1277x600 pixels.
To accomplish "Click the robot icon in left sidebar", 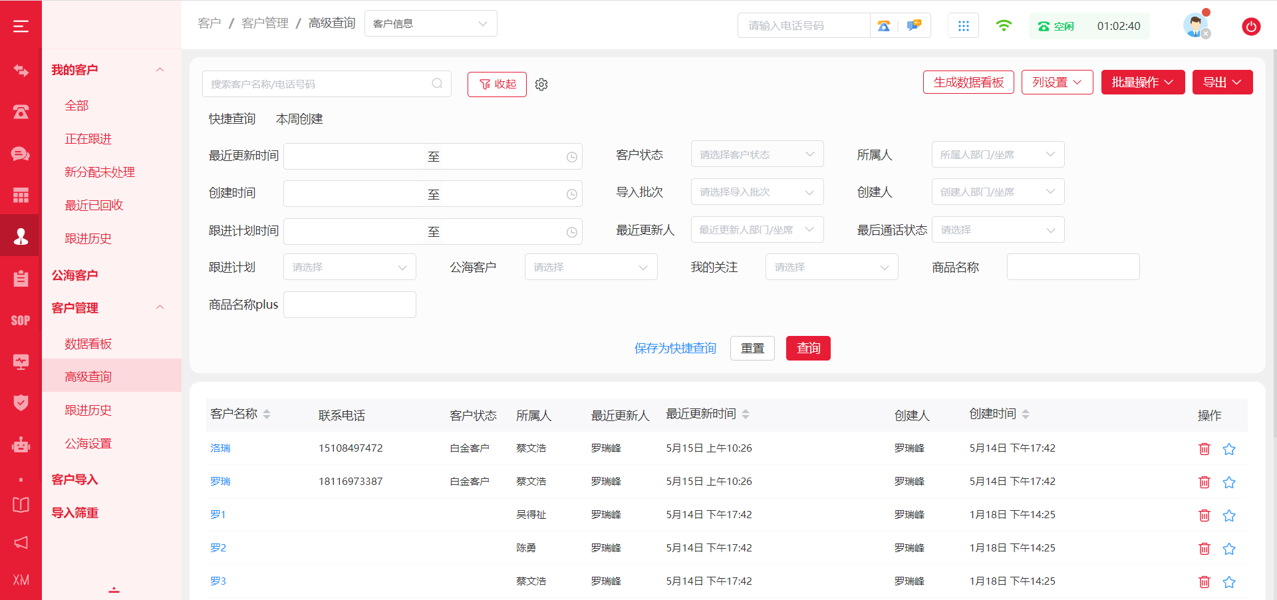I will tap(21, 444).
